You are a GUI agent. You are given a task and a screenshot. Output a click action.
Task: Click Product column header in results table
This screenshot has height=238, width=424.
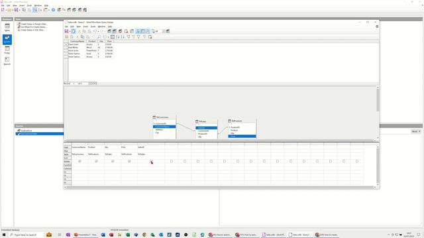click(91, 41)
